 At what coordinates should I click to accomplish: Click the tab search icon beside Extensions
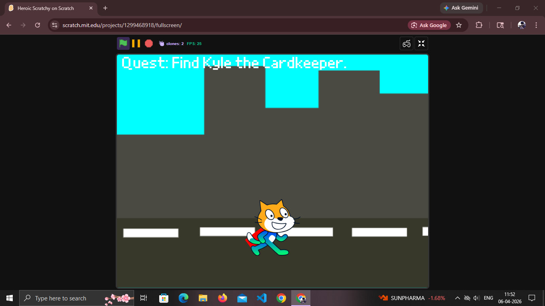[x=500, y=25]
